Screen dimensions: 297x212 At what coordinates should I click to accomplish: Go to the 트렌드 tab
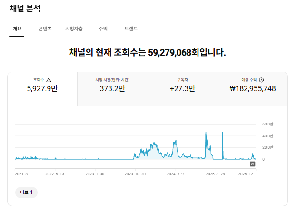click(131, 29)
